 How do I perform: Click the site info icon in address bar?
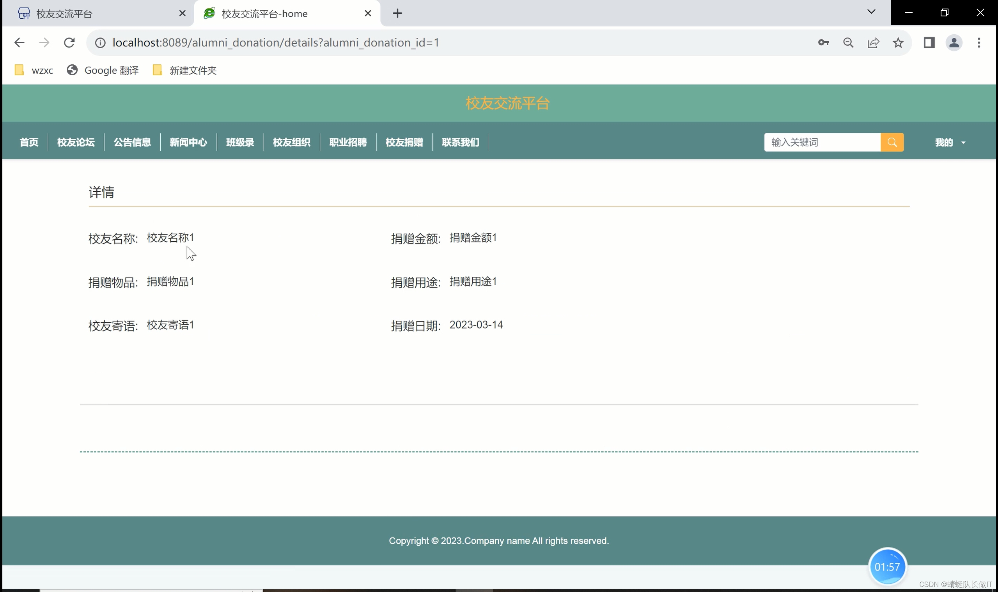(x=100, y=43)
